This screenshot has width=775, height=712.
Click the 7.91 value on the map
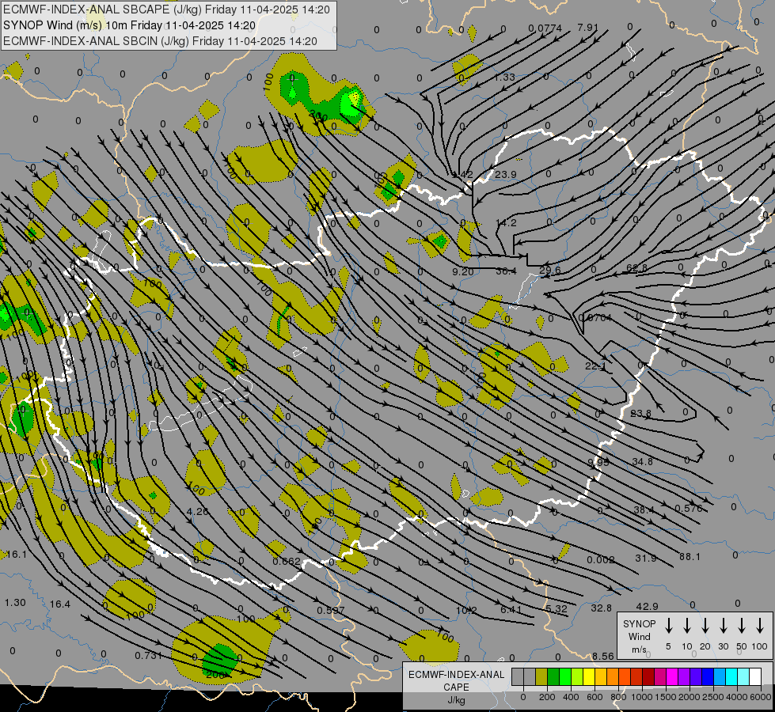tap(587, 27)
